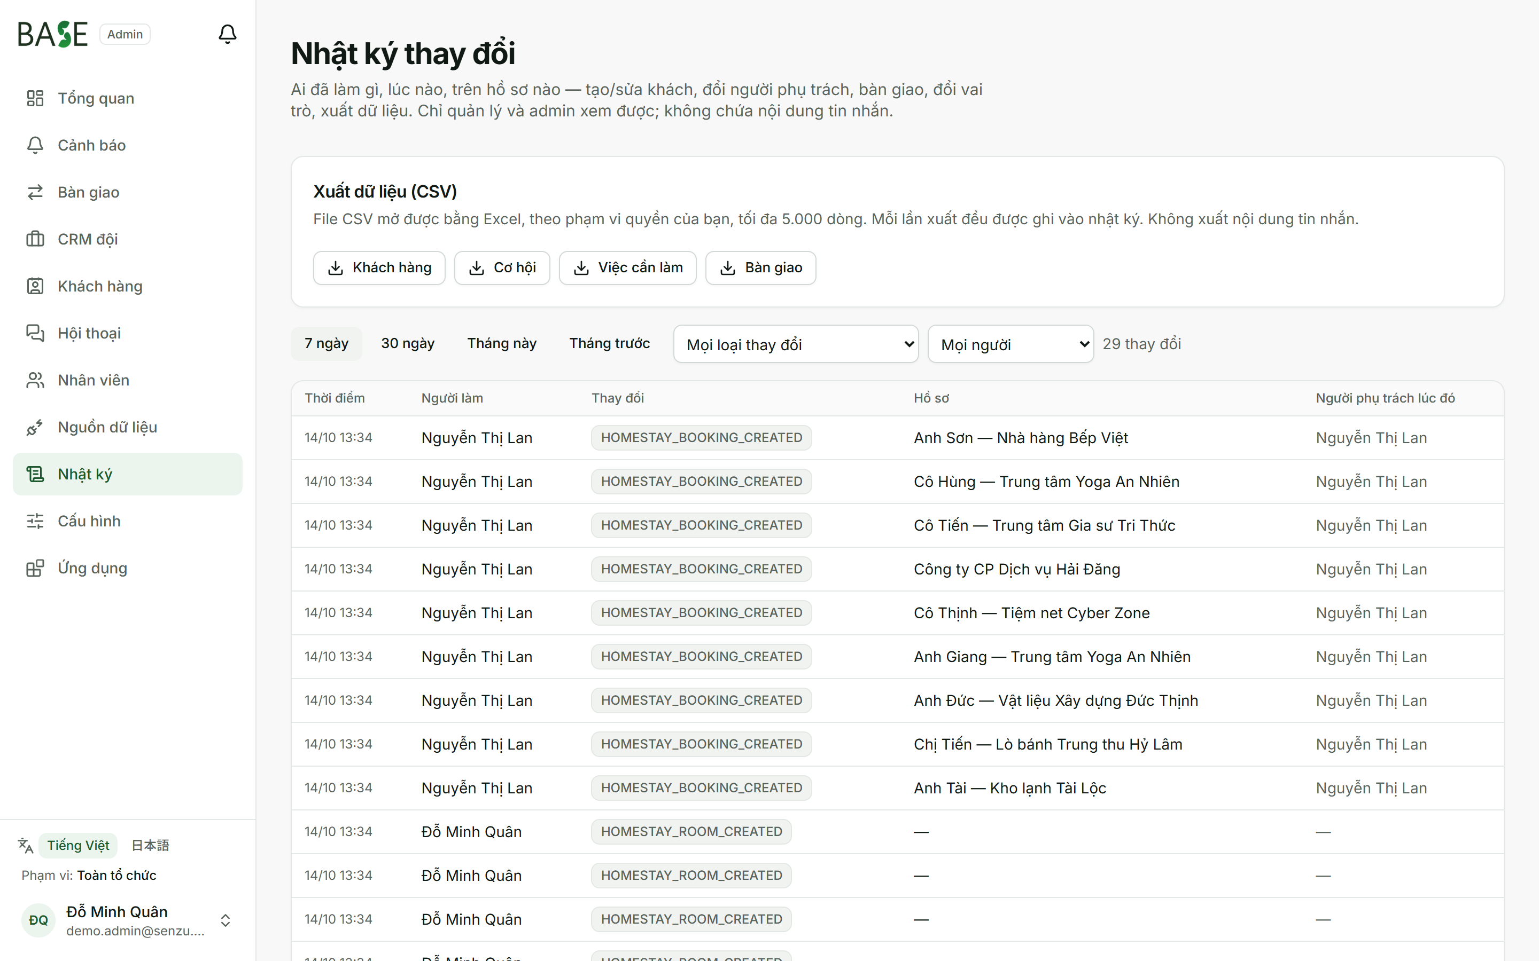Click the ĐQ user avatar

click(38, 920)
